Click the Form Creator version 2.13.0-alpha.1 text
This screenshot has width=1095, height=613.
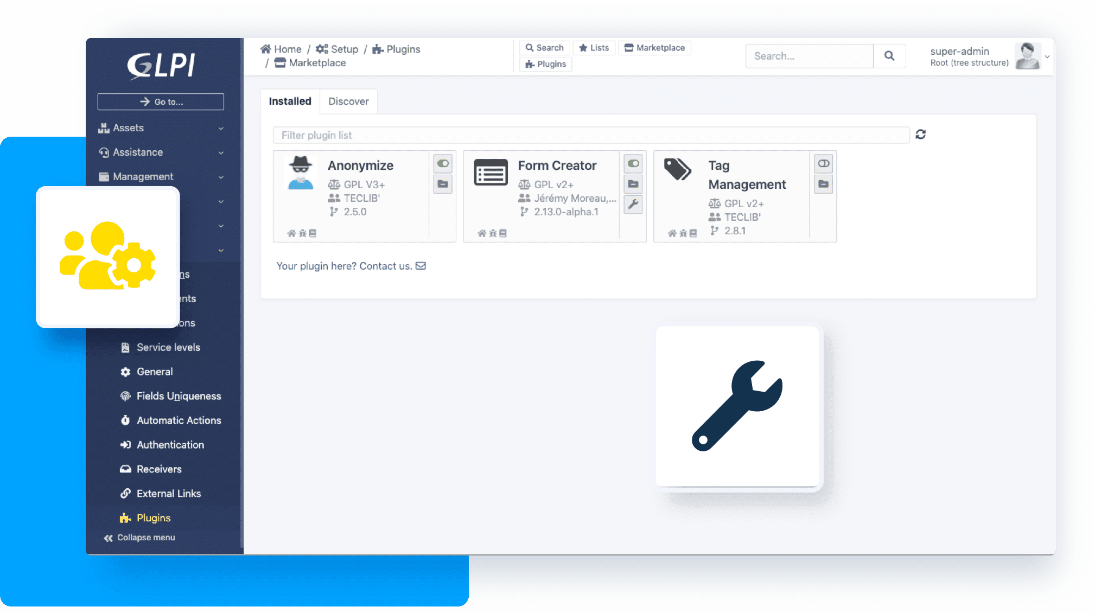click(566, 212)
